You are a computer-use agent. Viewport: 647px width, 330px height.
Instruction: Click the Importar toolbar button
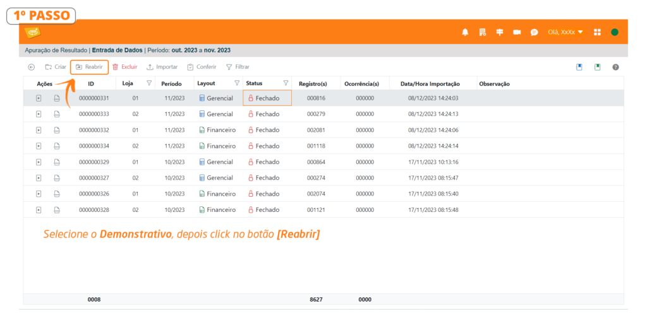(162, 67)
